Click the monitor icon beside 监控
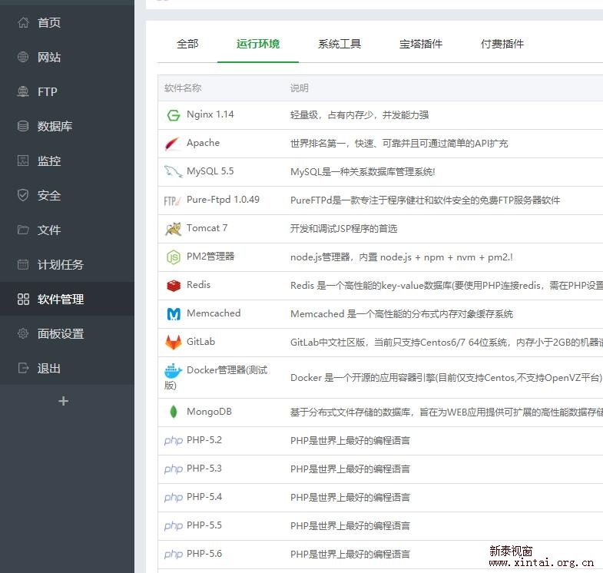Image resolution: width=603 pixels, height=573 pixels. 23,161
